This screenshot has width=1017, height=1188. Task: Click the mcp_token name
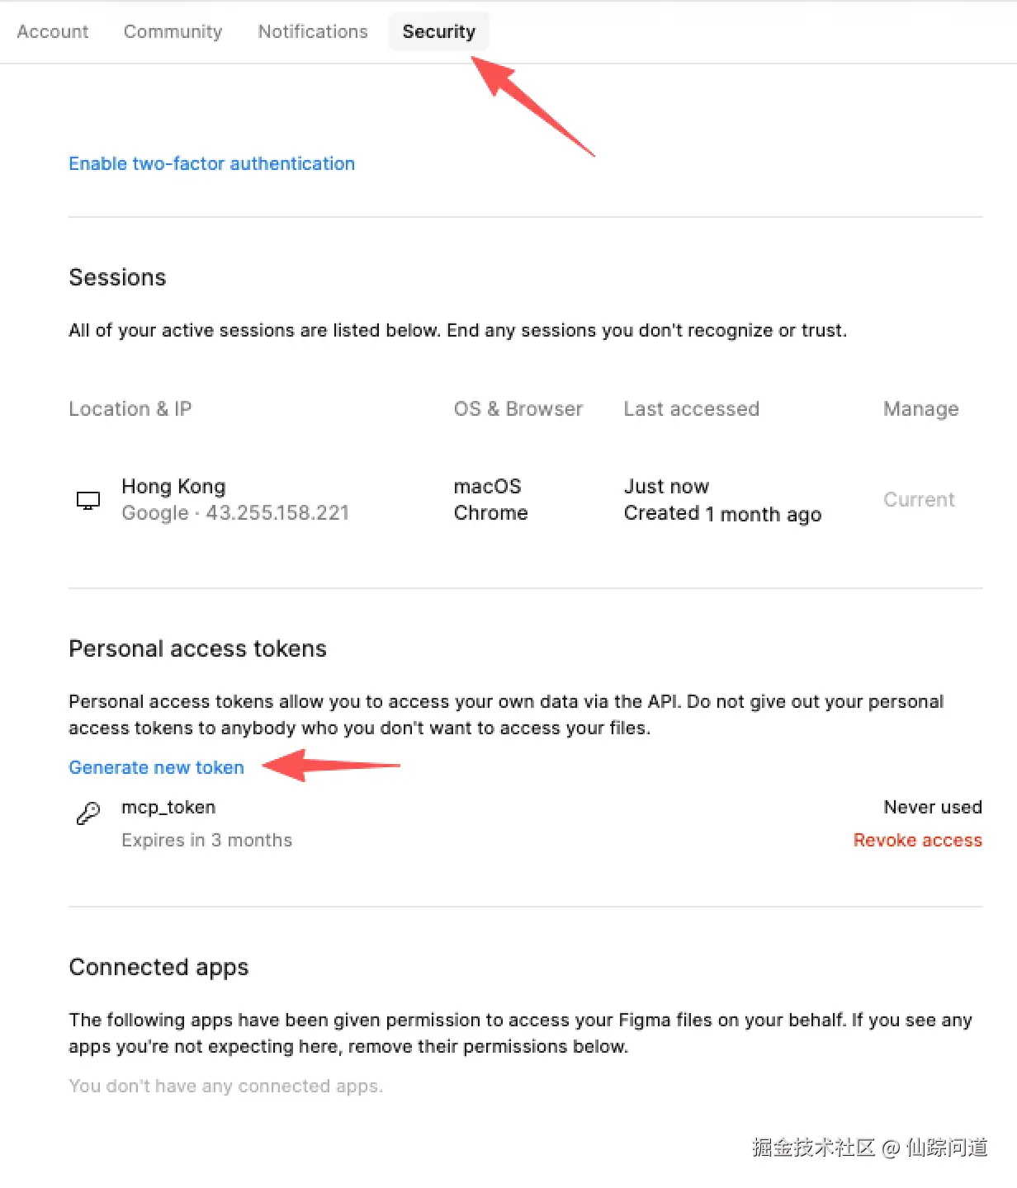click(x=168, y=807)
